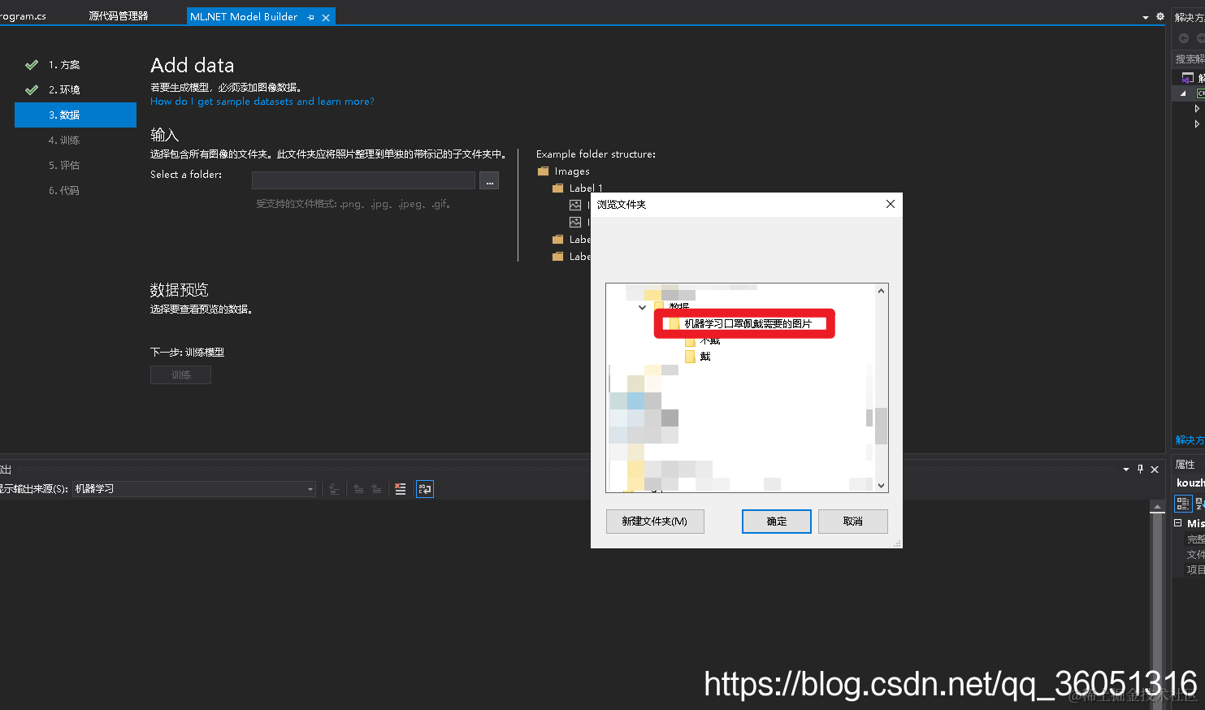Image resolution: width=1205 pixels, height=710 pixels.
Task: Click go to previous message icon
Action: (358, 489)
